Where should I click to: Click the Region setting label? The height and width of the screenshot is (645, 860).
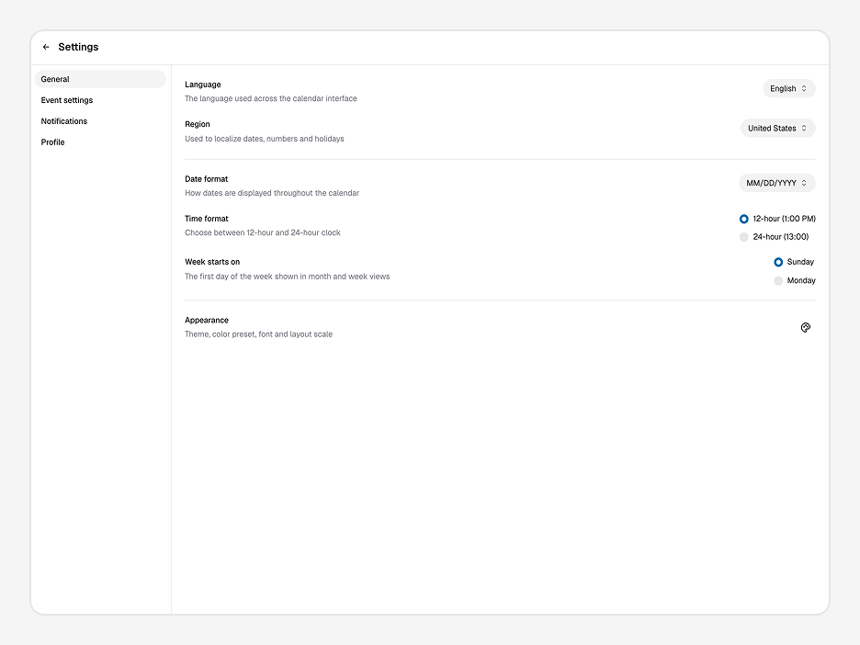point(198,125)
